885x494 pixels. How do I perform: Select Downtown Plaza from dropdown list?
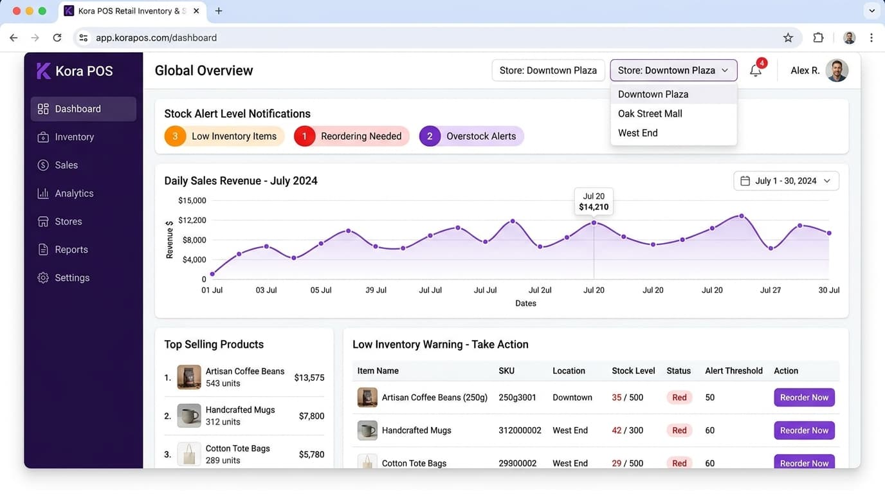coord(673,94)
